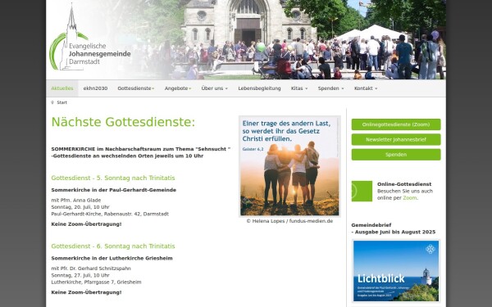Click image credit Helena Lopes / fundus-medien.de

pyautogui.click(x=289, y=221)
